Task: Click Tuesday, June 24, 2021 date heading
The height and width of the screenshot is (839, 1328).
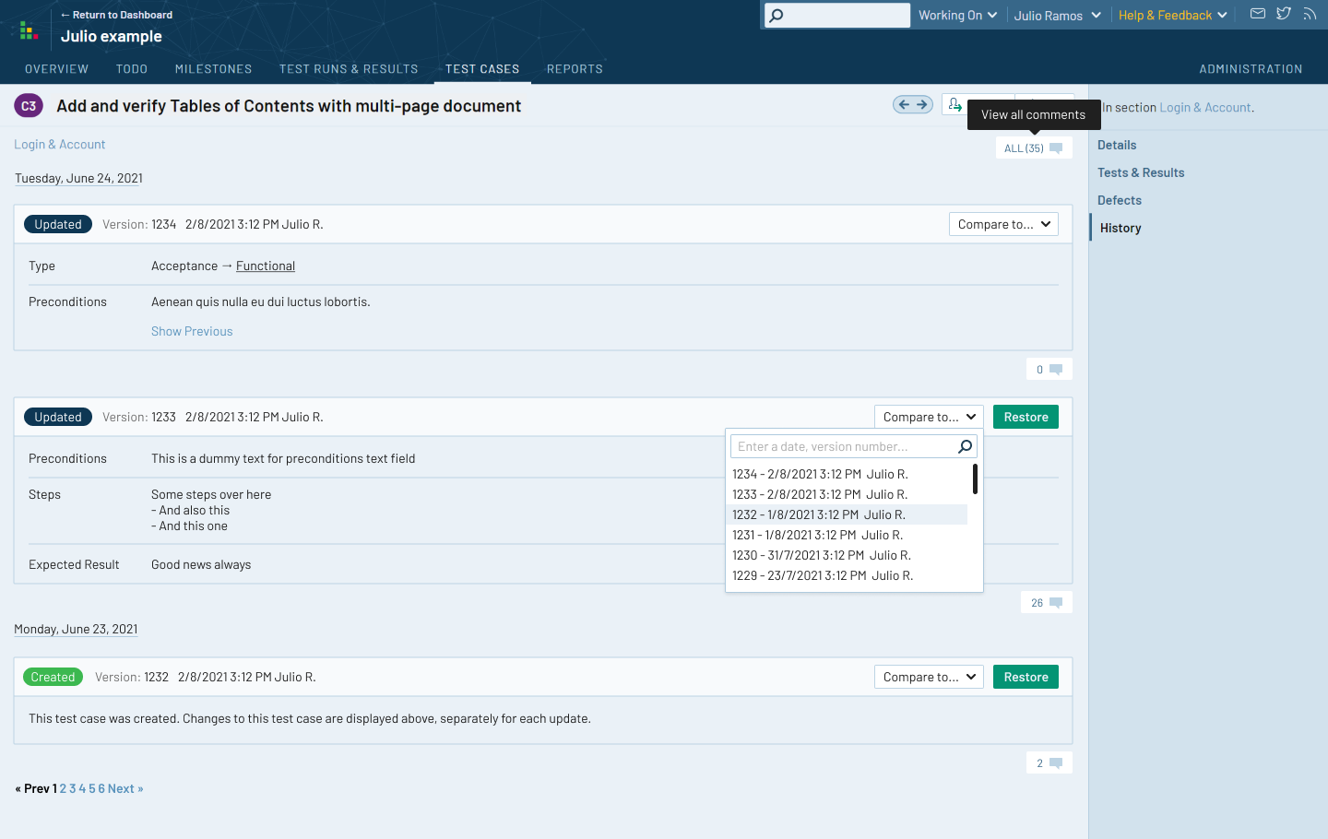Action: (78, 178)
